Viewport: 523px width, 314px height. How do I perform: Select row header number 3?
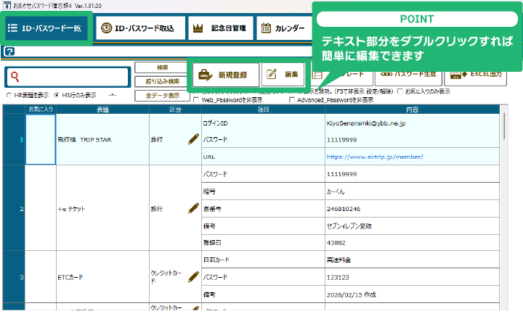[14, 277]
